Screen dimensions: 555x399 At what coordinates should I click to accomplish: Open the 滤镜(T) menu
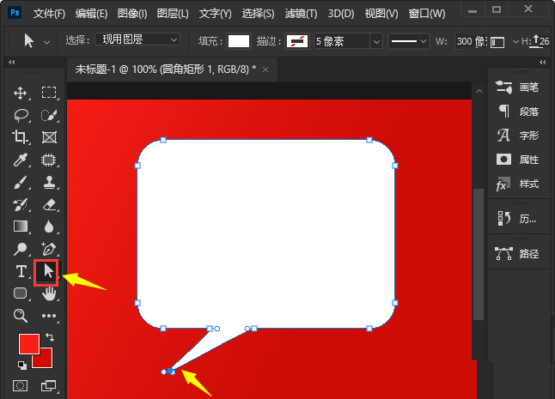[x=301, y=14]
